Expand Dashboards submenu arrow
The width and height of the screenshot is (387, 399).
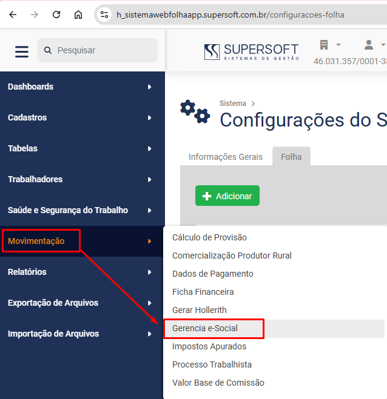click(150, 87)
